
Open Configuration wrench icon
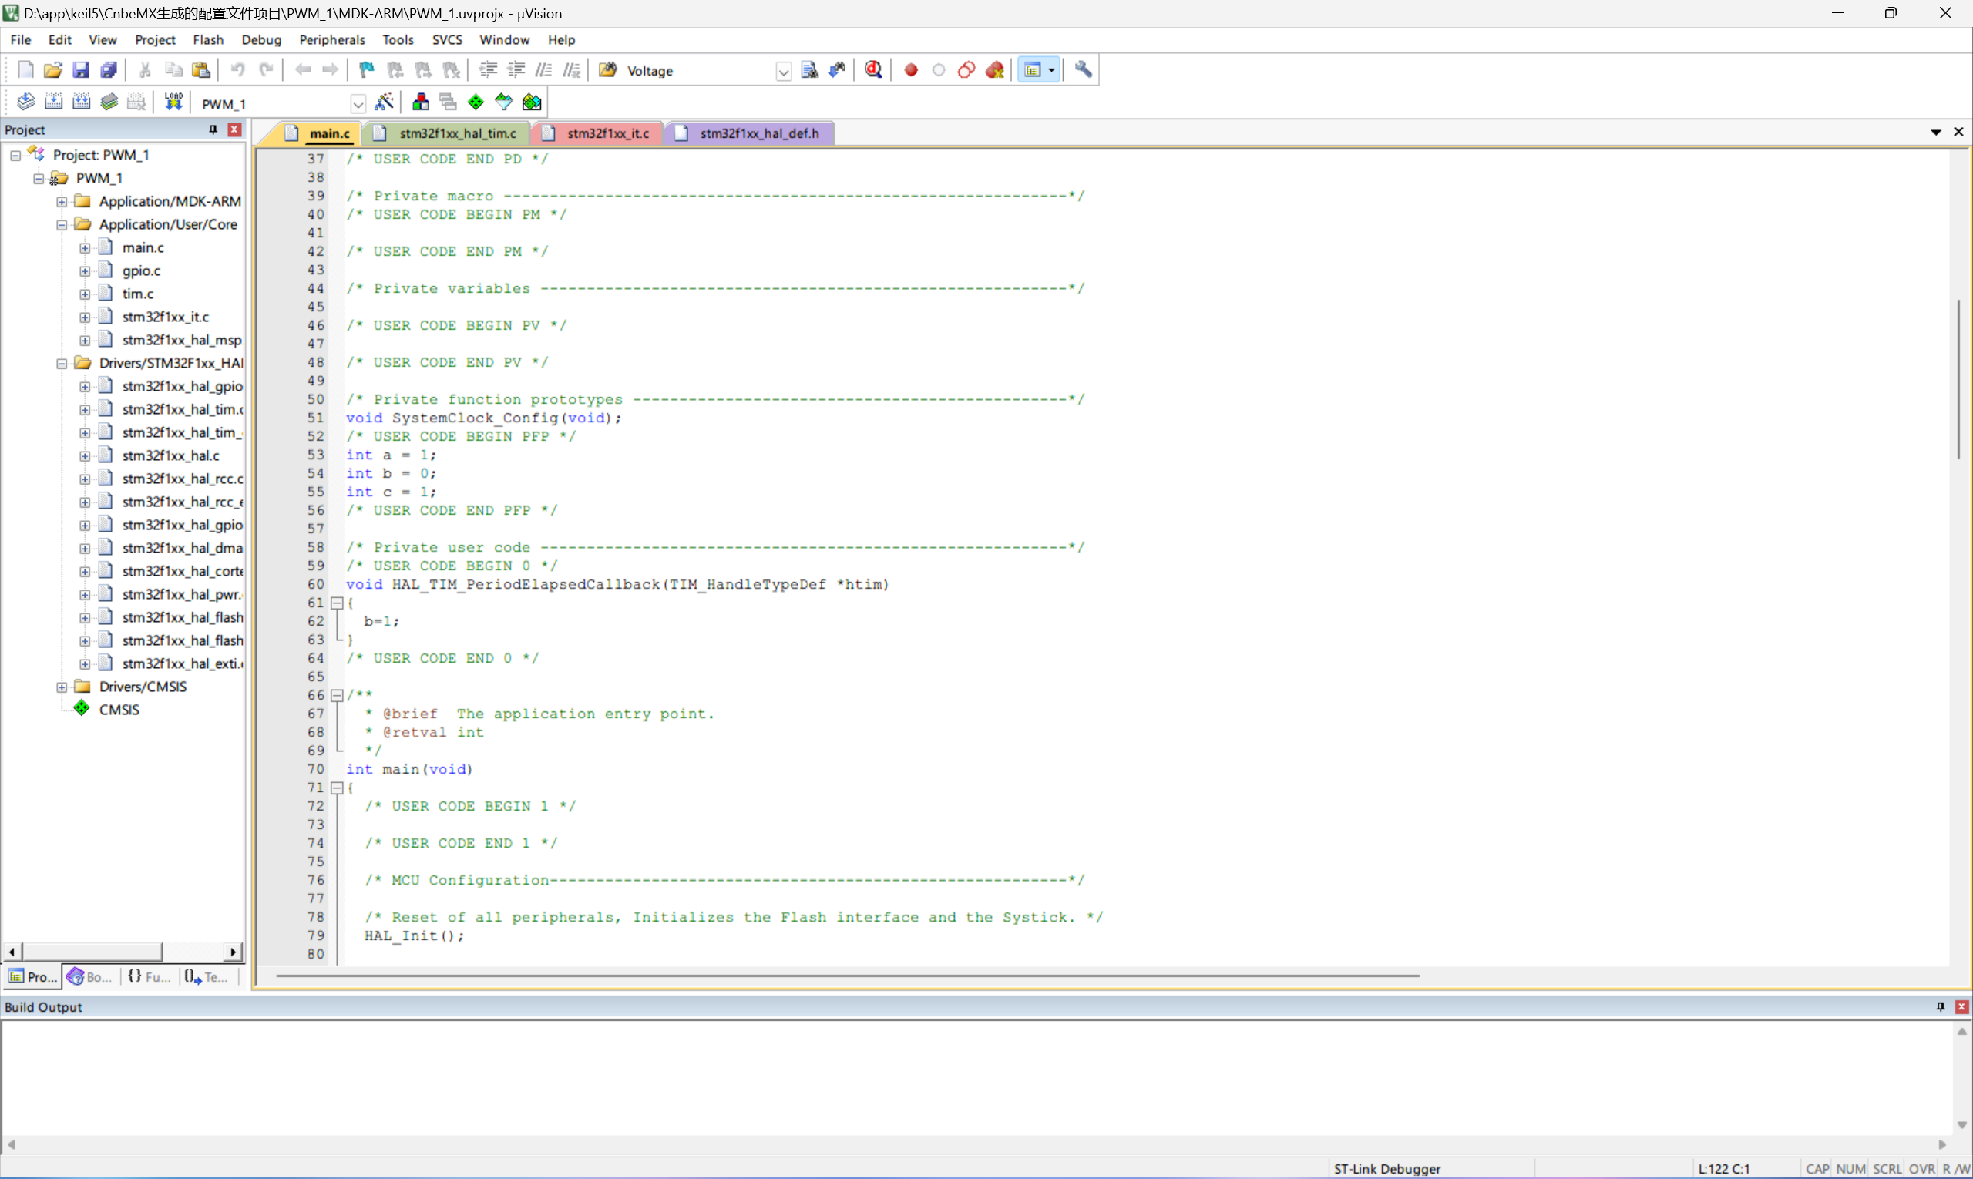click(x=1084, y=70)
